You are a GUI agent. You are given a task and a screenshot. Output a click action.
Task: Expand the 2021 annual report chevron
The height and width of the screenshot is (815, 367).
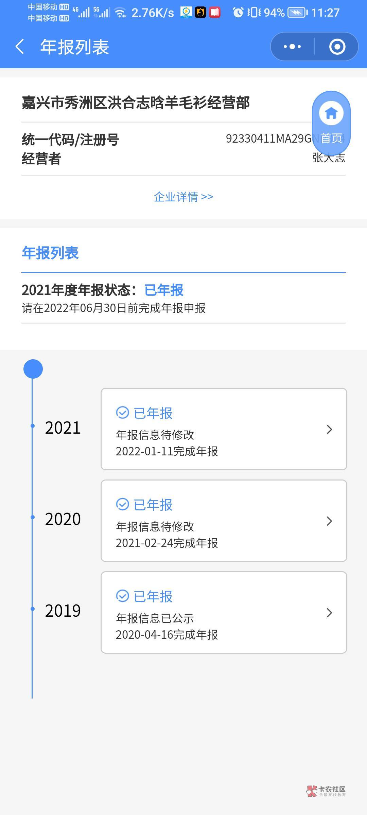329,429
